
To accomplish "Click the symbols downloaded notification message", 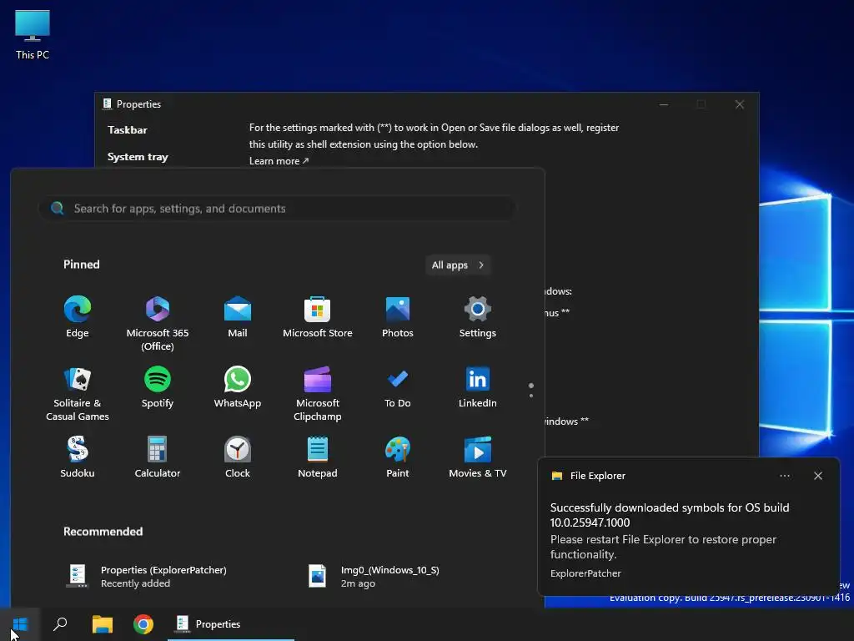I will click(x=670, y=515).
